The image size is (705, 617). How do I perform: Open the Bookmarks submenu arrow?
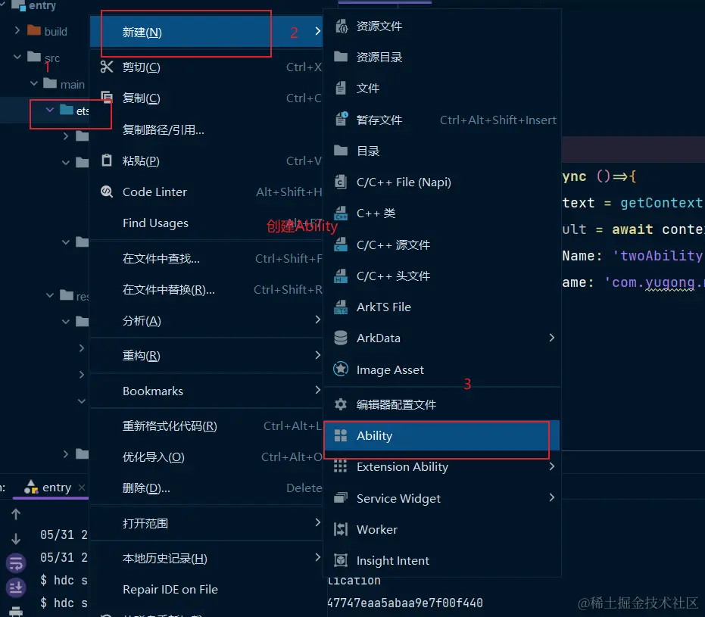[317, 390]
